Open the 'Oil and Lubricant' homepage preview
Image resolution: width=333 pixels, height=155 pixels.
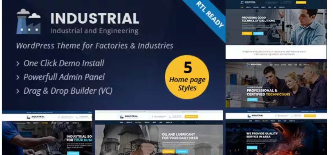pyautogui.click(x=158, y=133)
